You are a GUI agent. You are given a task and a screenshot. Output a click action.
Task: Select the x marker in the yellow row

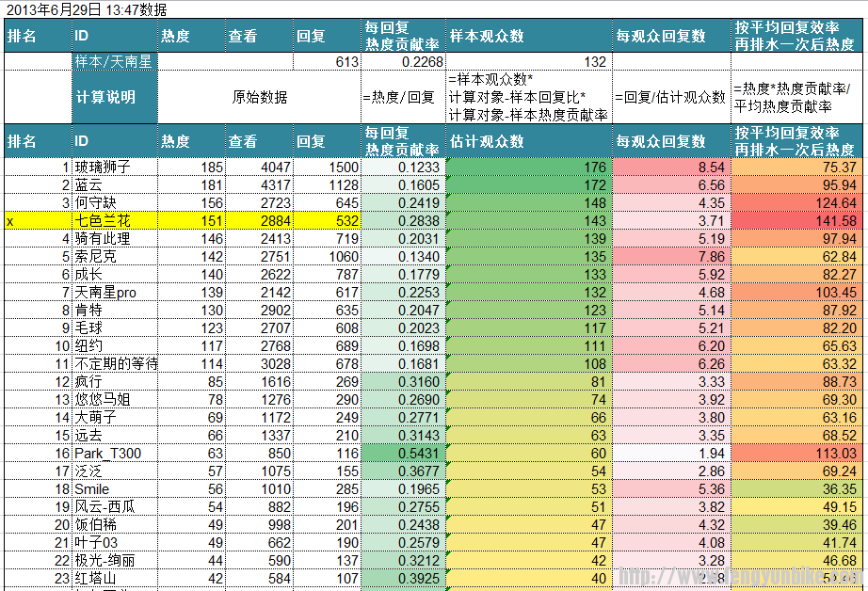coord(11,221)
